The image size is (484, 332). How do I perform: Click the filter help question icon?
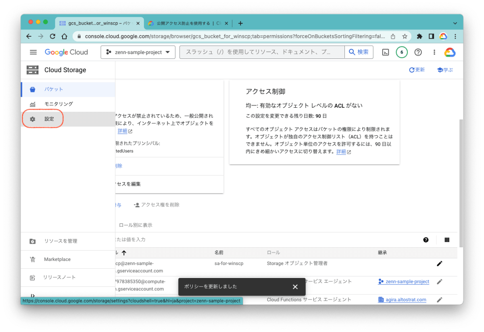(x=426, y=240)
